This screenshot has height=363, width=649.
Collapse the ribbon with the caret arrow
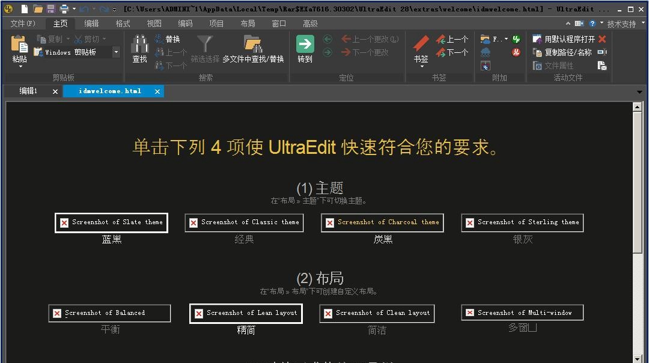[x=568, y=23]
